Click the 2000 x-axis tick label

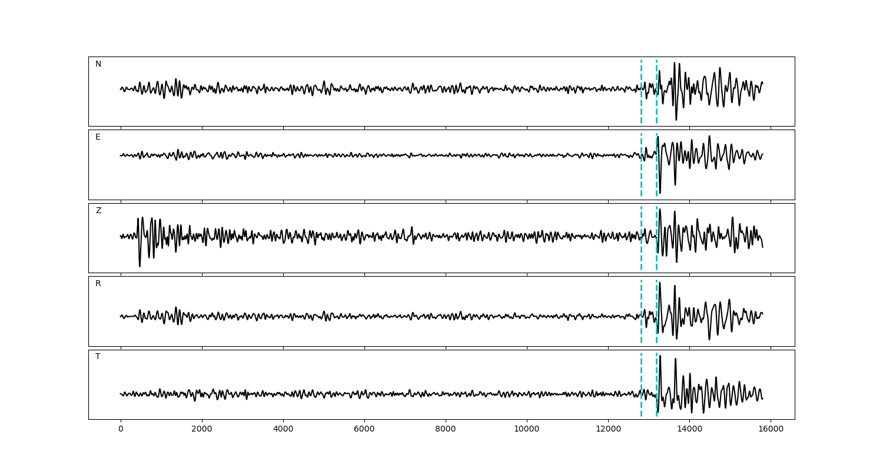(x=202, y=429)
